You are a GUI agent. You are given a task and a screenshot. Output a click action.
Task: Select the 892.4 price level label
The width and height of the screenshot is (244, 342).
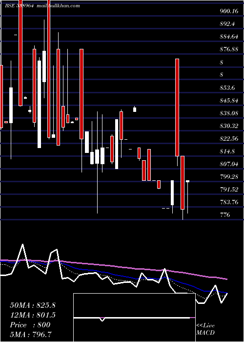pyautogui.click(x=227, y=24)
